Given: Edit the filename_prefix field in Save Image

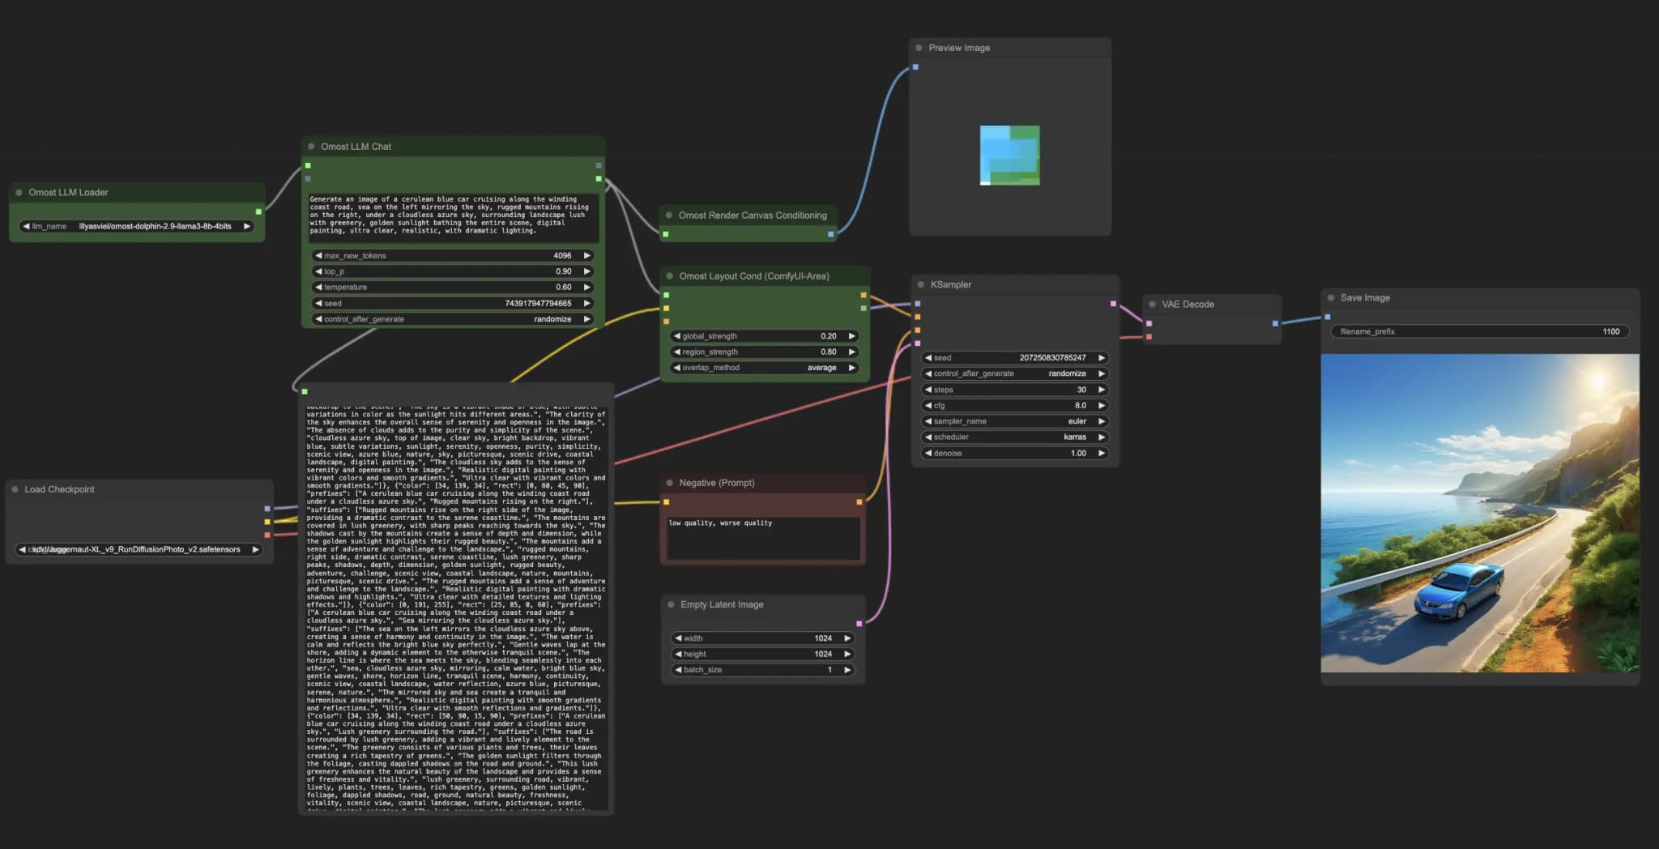Looking at the screenshot, I should point(1480,331).
